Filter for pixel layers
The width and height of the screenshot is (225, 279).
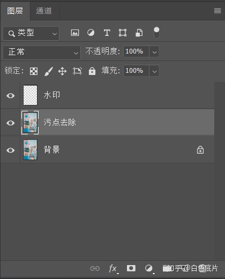(75, 33)
